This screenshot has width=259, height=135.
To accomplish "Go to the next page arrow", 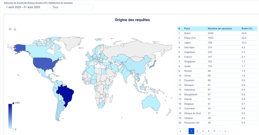I will [x=220, y=131].
